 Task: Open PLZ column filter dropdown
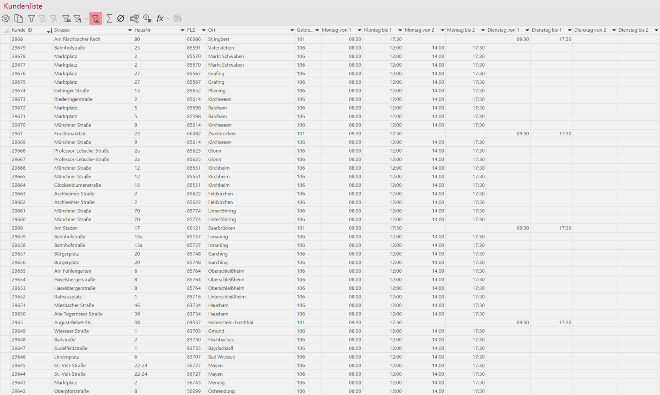(x=203, y=30)
